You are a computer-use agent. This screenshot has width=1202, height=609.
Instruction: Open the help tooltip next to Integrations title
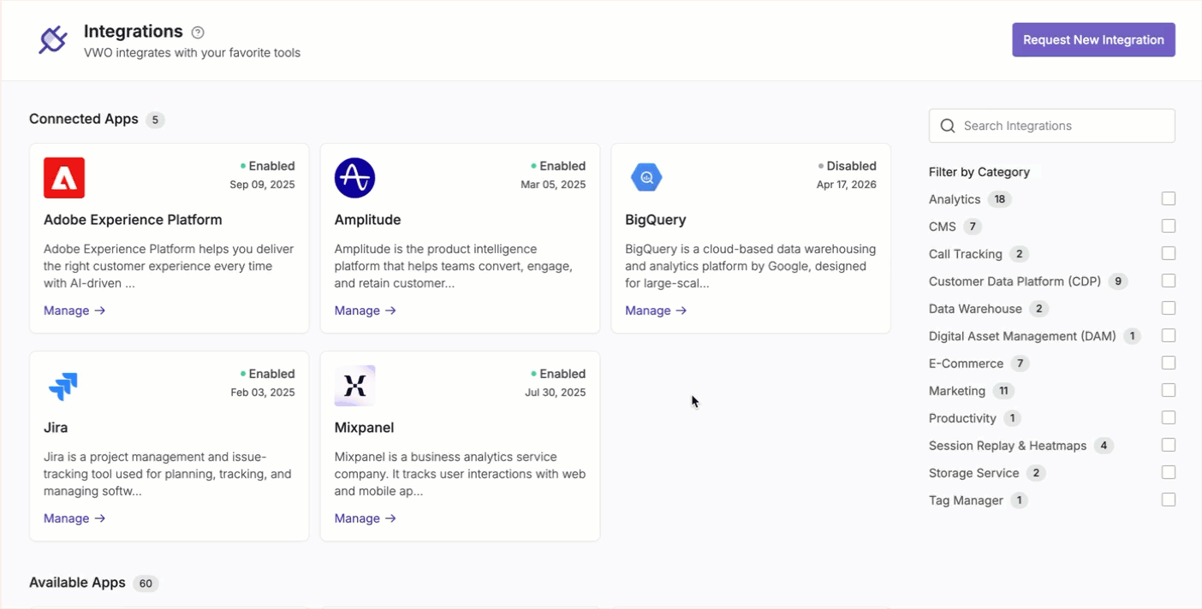pos(197,31)
